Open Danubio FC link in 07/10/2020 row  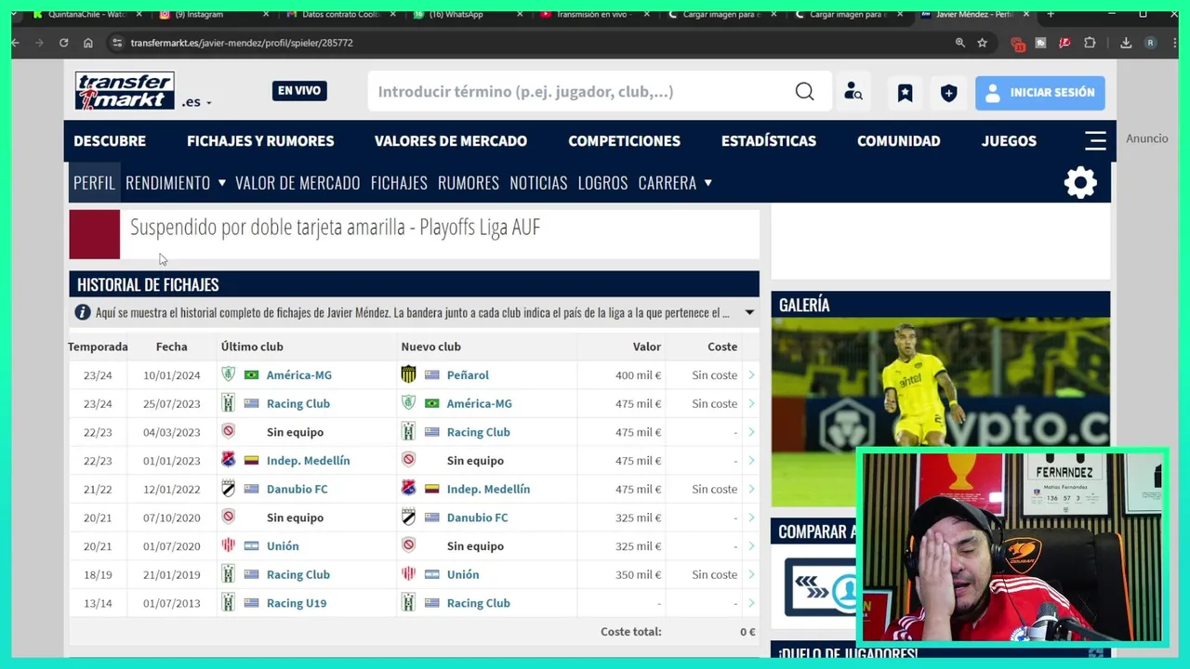[x=477, y=518]
